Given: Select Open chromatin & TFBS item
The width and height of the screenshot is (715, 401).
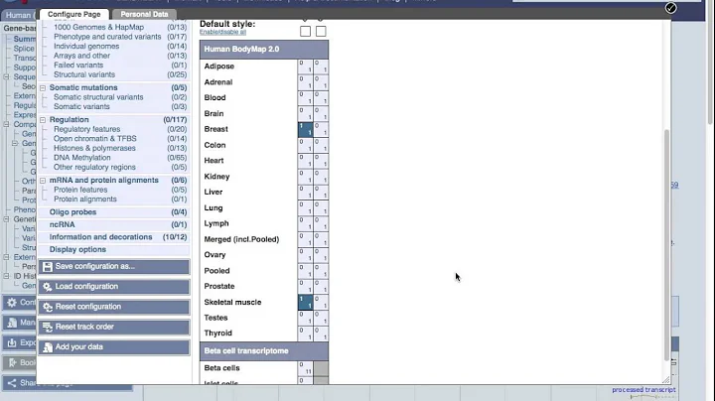Looking at the screenshot, I should tap(95, 139).
